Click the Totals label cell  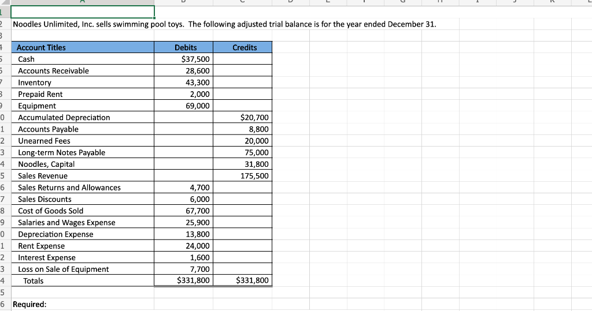[83, 281]
